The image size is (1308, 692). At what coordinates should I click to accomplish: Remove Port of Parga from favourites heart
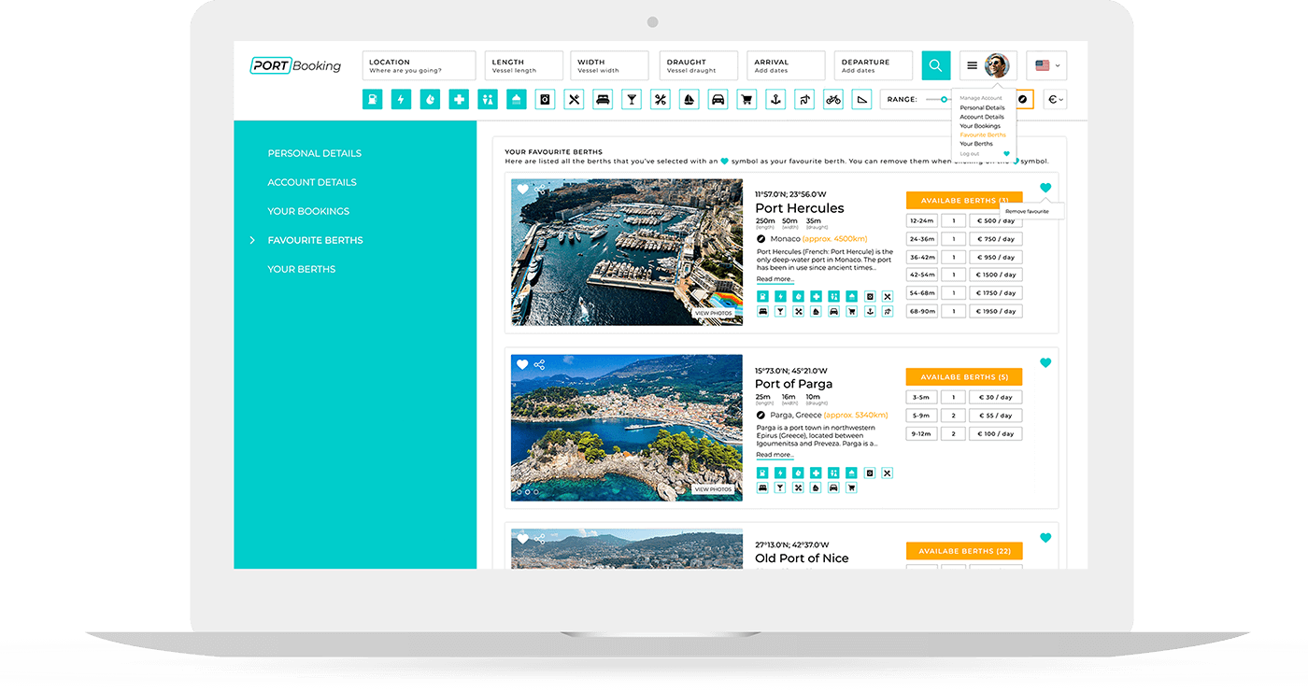click(x=1045, y=362)
